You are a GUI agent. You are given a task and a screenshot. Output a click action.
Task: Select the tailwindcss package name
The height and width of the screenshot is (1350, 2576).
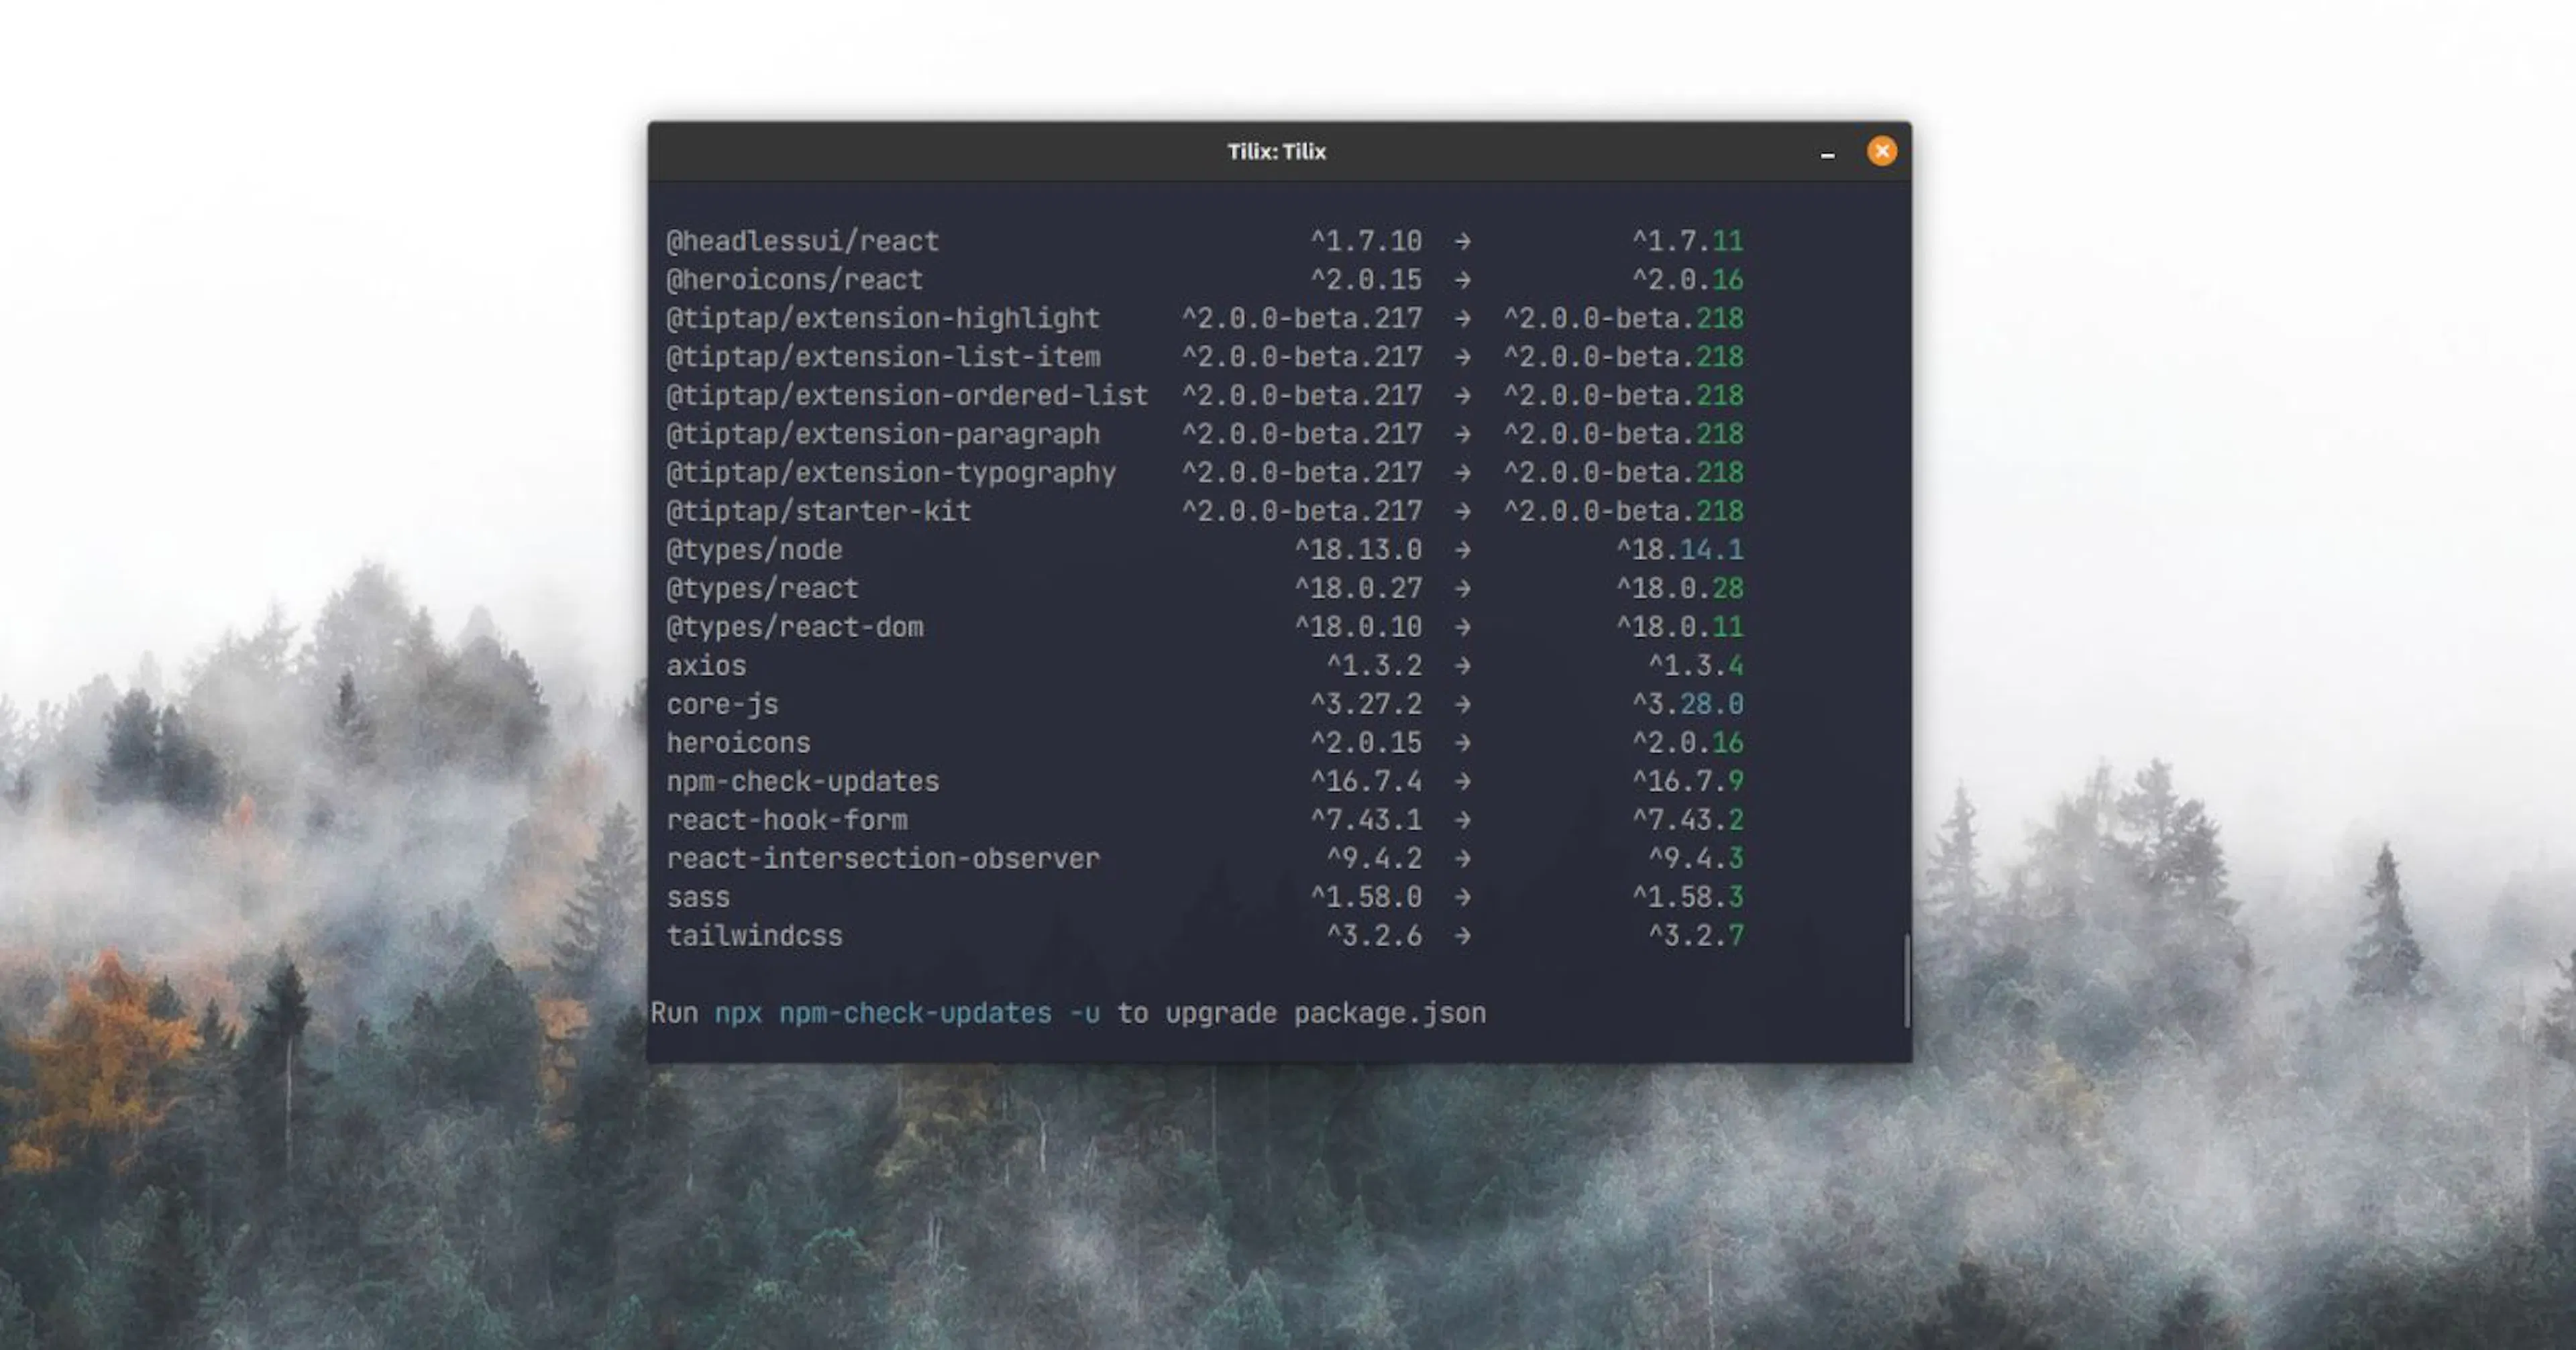[754, 936]
